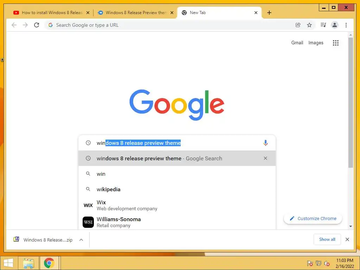Choose the 'windows 8 release preview theme' Google Search suggestion
The height and width of the screenshot is (270, 360).
pos(177,158)
